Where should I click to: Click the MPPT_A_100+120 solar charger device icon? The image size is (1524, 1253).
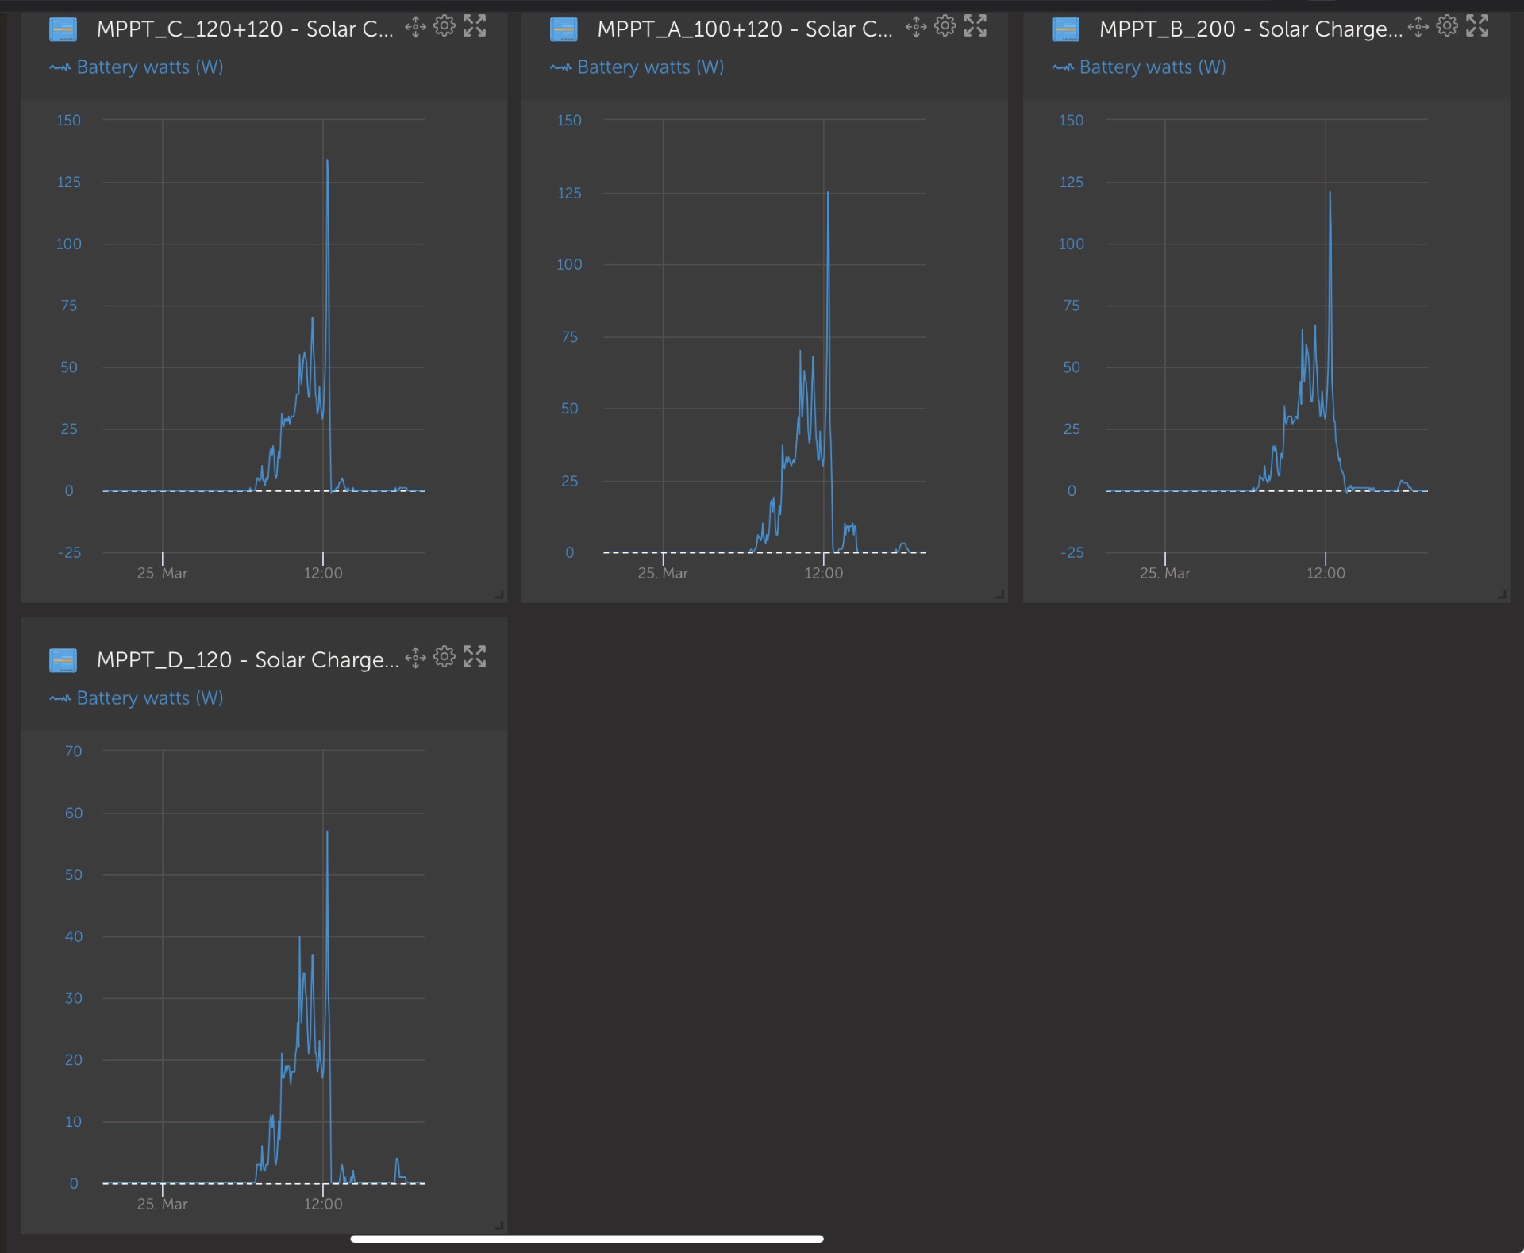[x=564, y=29]
